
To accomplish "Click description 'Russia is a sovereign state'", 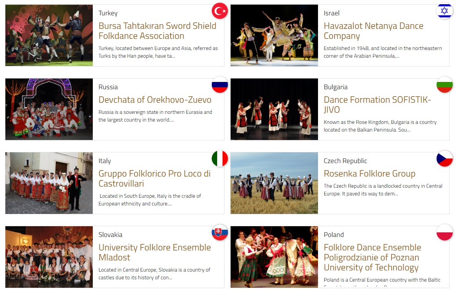I will click(x=155, y=116).
